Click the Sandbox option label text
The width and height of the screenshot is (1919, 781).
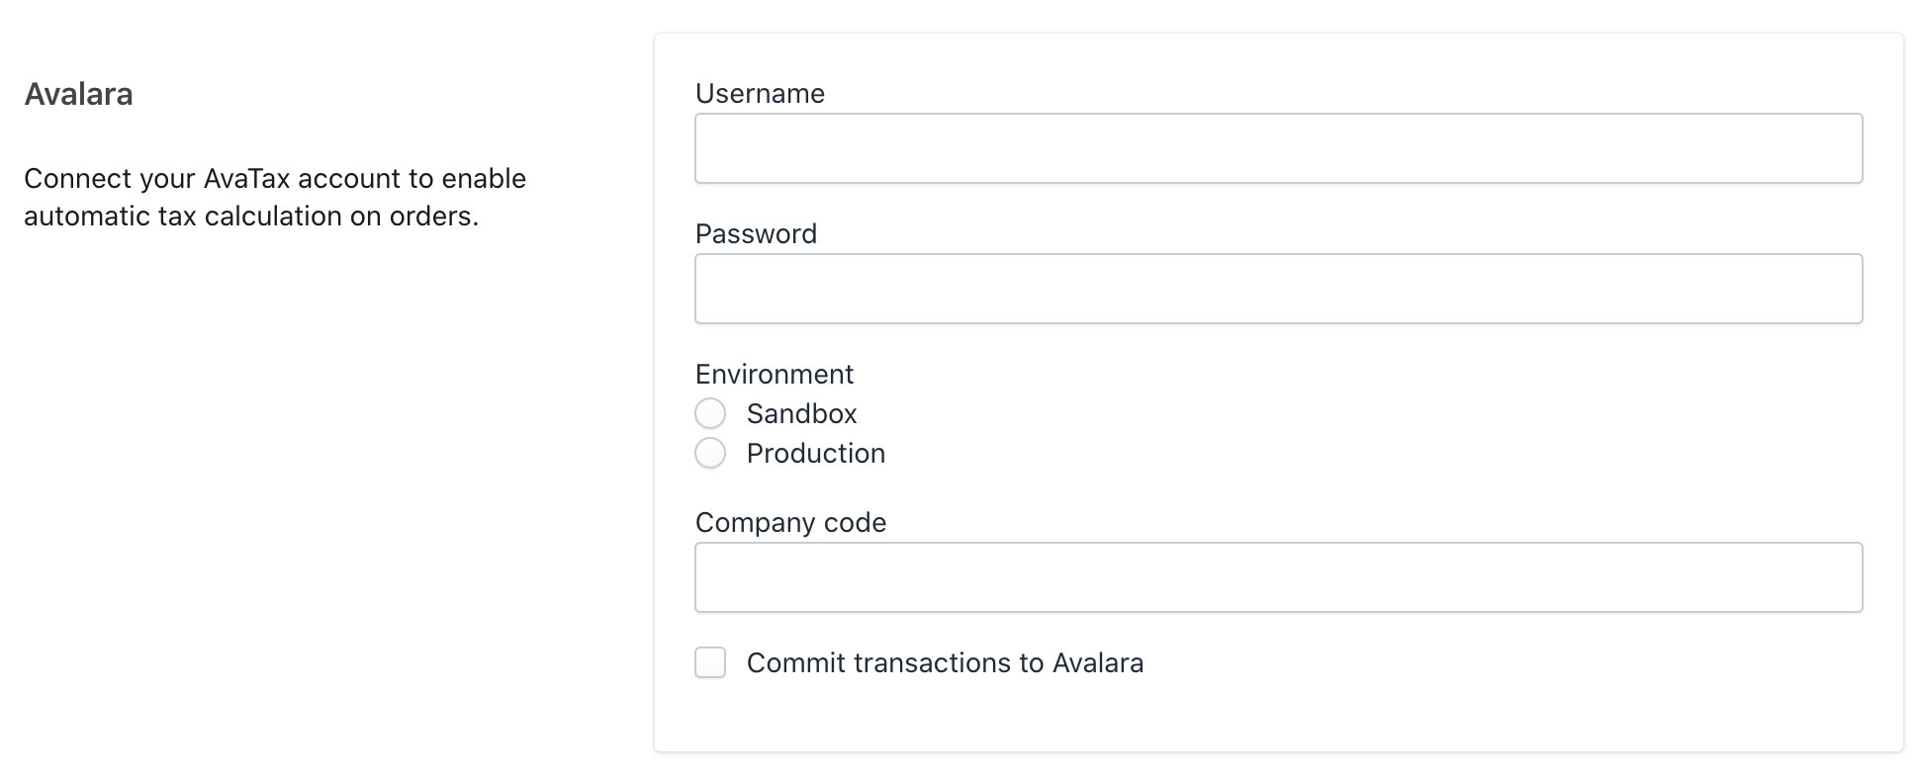[x=801, y=413]
